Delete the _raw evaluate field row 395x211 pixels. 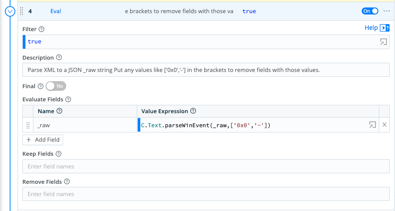(x=384, y=125)
